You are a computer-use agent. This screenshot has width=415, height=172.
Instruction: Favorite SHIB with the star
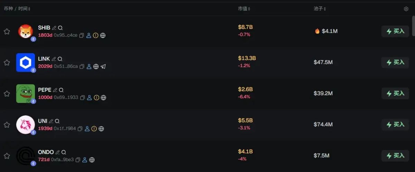(7, 31)
